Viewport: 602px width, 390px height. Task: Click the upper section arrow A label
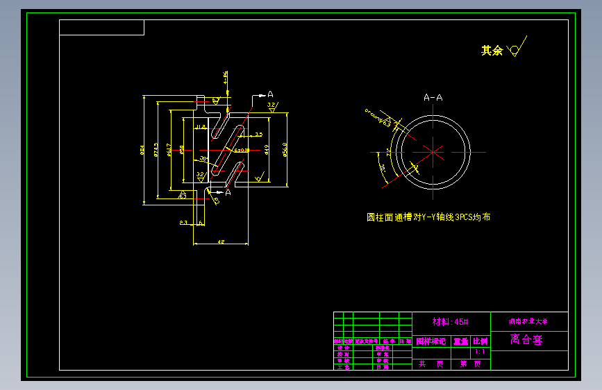(x=270, y=94)
